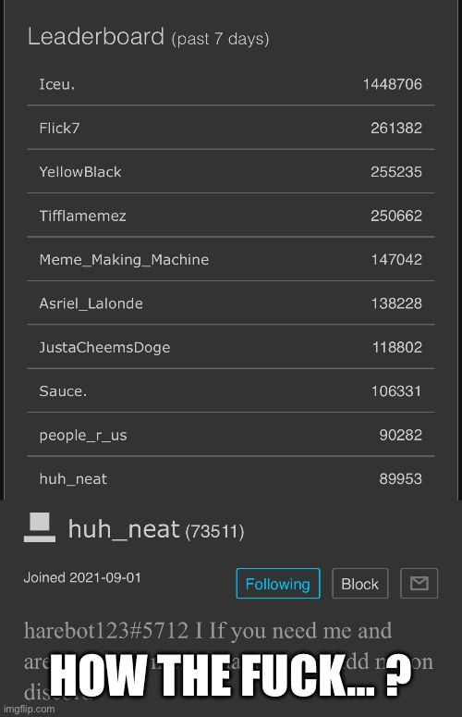
Task: Select YellowBlack in the leaderboard
Action: pos(231,171)
